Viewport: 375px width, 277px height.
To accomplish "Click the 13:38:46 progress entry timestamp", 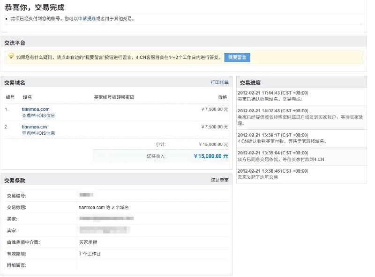I will pyautogui.click(x=273, y=171).
